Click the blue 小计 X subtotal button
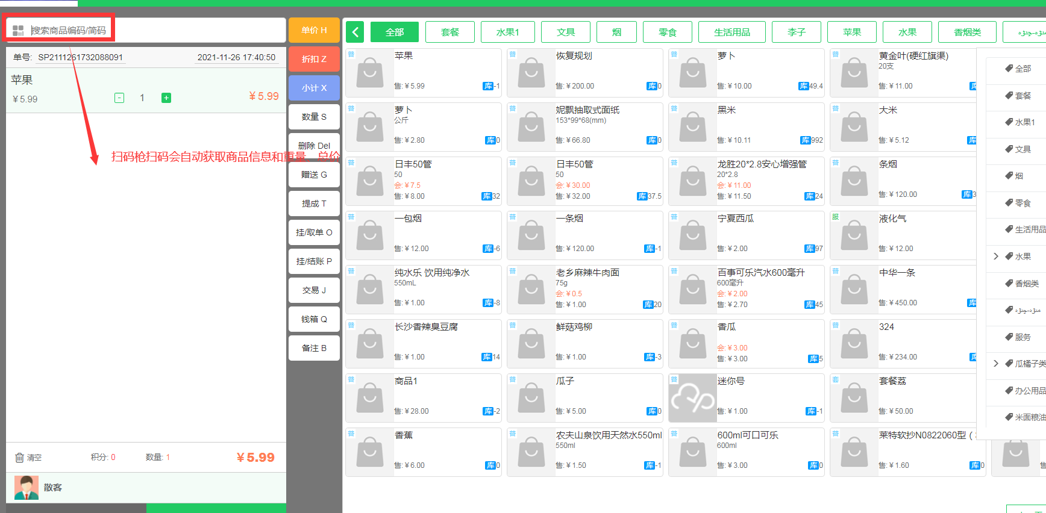 coord(314,88)
